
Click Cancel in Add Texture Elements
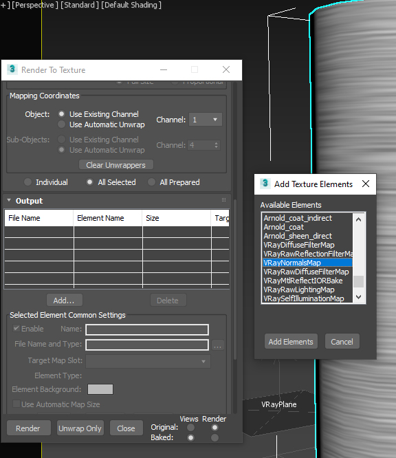342,342
